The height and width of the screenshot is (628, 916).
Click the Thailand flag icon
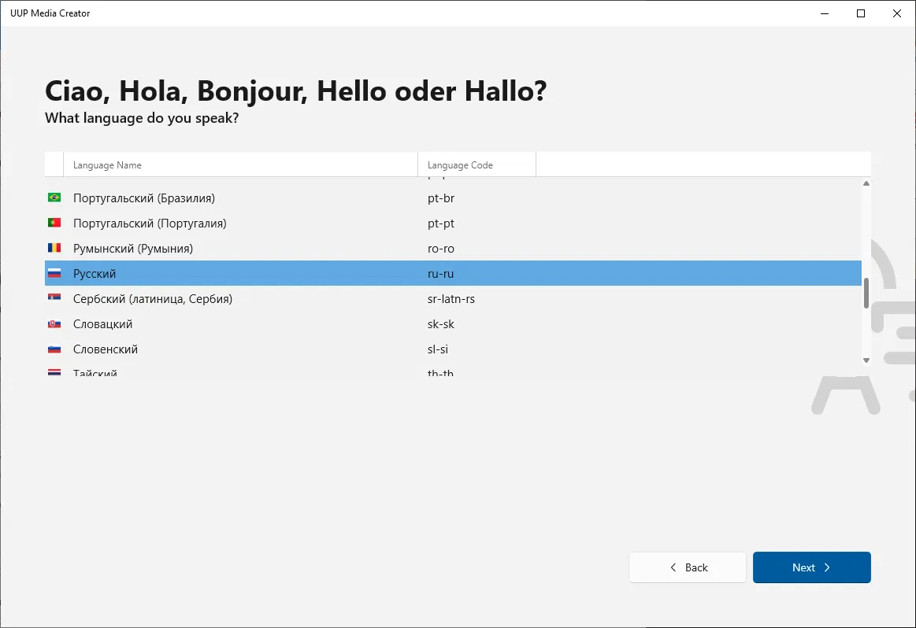point(54,372)
